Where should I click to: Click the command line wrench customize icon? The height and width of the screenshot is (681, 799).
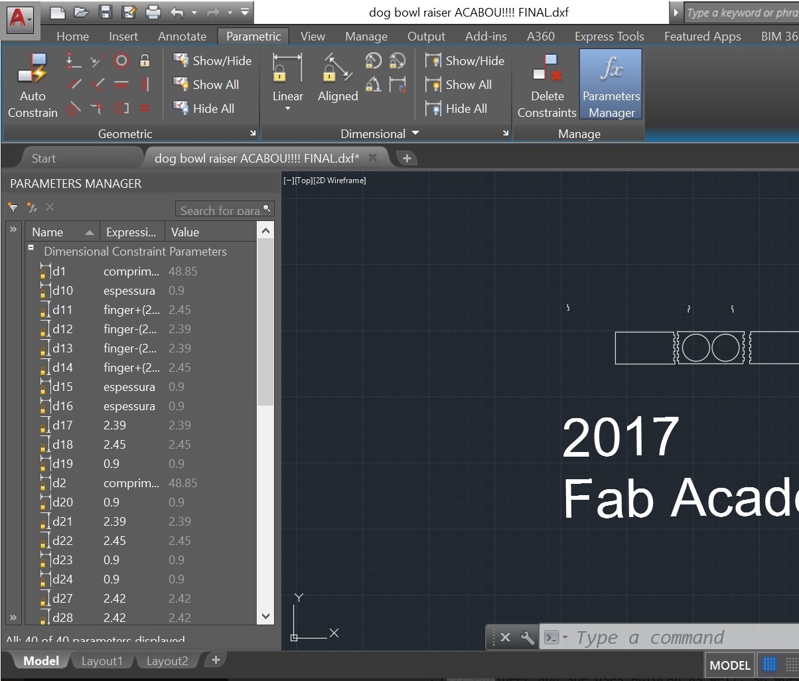(x=527, y=637)
